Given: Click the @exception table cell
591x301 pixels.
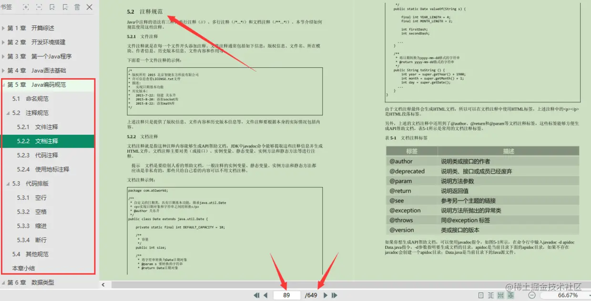Looking at the screenshot, I should 411,210.
